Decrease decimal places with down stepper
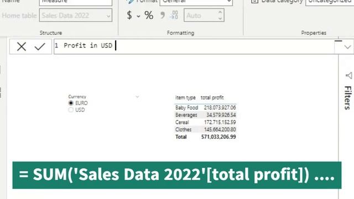The height and width of the screenshot is (199, 354). 220,19
